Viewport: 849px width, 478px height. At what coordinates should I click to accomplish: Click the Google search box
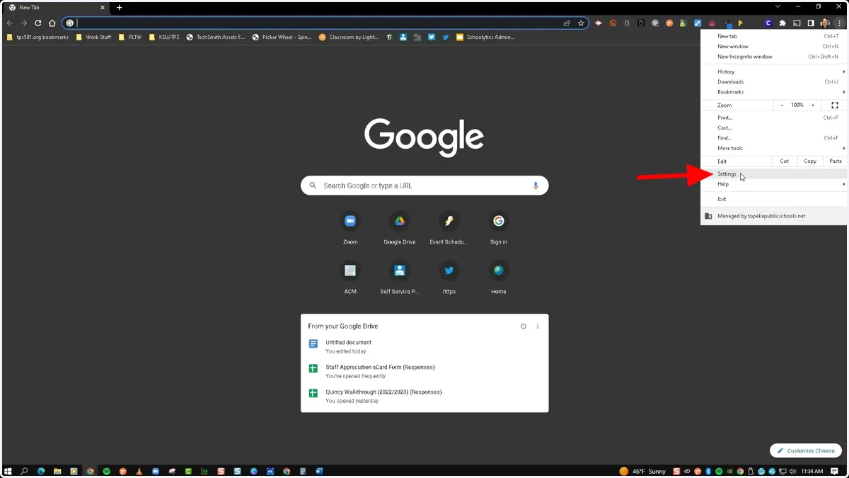(x=424, y=186)
